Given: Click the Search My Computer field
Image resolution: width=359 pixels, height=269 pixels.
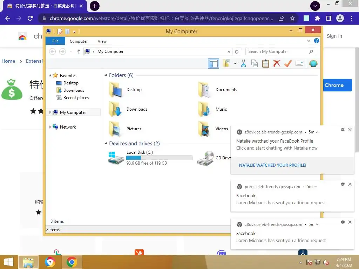Looking at the screenshot, I should point(280,51).
